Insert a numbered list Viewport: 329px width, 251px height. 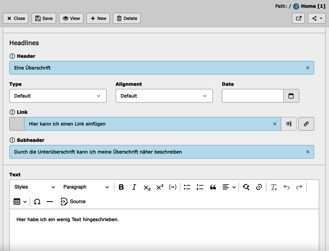[x=200, y=187]
